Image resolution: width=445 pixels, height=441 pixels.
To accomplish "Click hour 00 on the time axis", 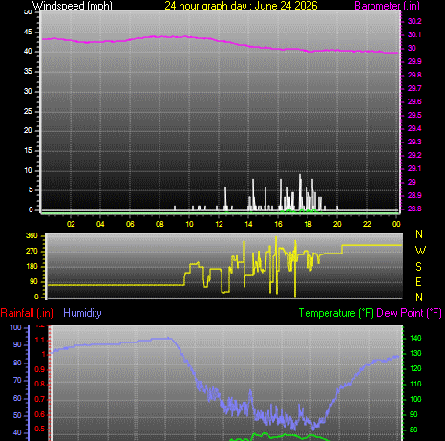I will tap(396, 224).
